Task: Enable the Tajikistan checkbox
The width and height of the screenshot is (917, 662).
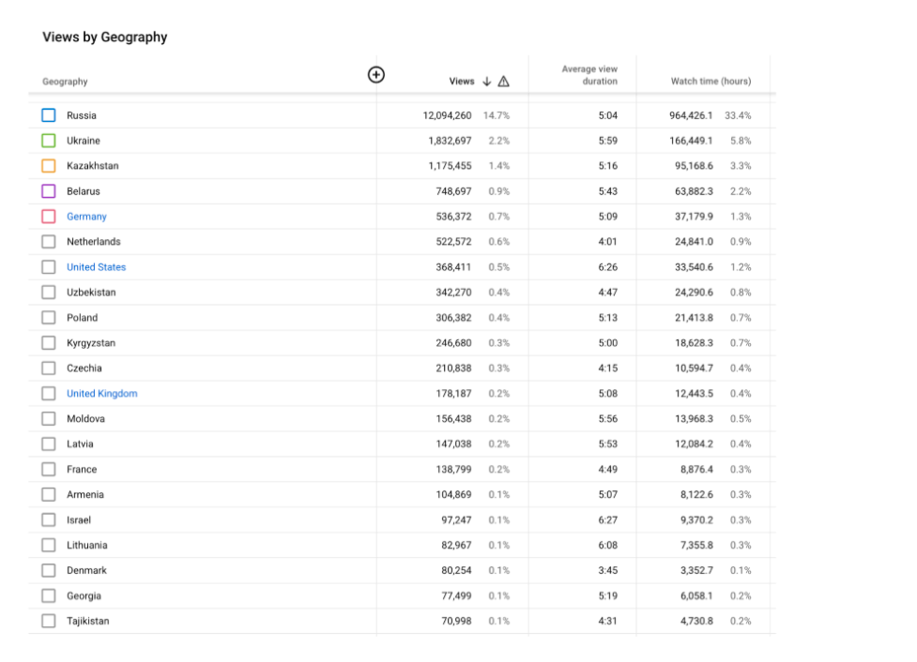Action: 49,621
